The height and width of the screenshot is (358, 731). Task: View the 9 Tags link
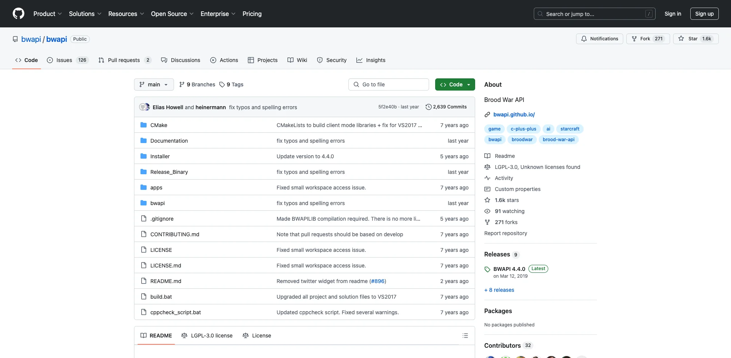click(x=231, y=84)
